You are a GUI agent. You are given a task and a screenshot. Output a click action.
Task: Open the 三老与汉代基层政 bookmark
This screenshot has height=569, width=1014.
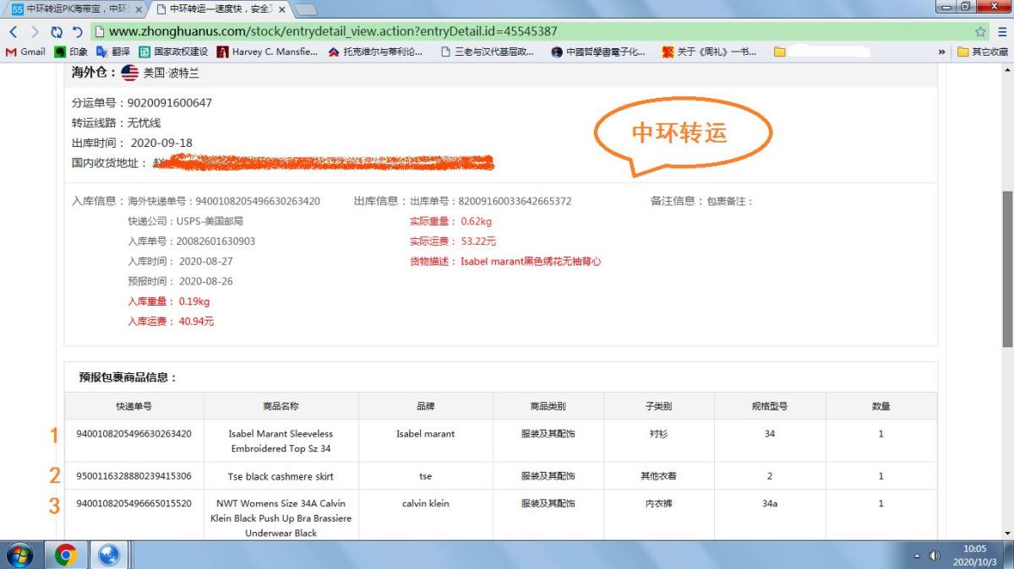(487, 51)
